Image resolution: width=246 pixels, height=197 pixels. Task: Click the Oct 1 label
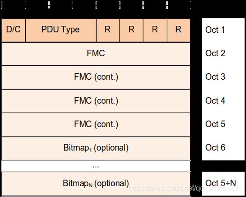[x=215, y=30]
